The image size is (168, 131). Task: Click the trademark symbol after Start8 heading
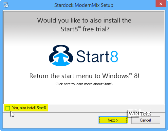click(x=80, y=27)
